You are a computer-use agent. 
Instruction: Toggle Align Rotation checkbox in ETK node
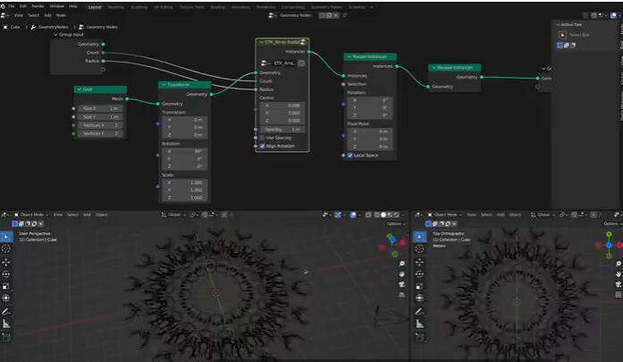[x=262, y=147]
